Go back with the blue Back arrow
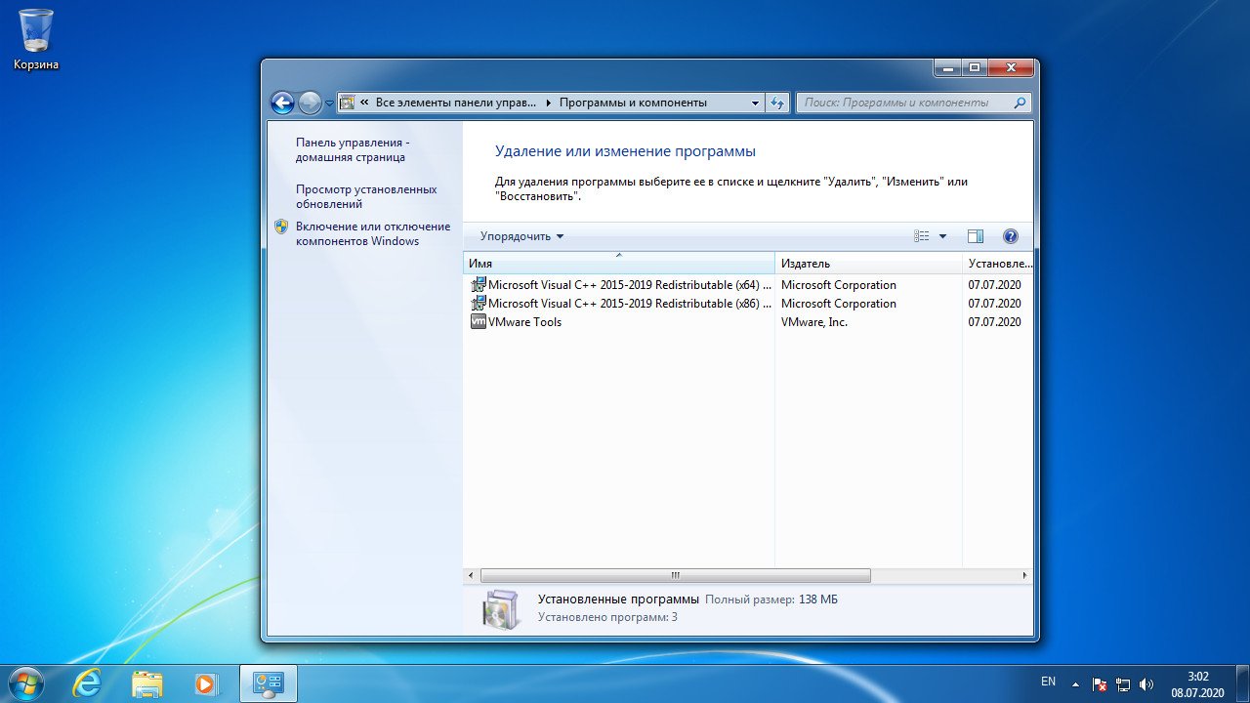 click(x=282, y=103)
